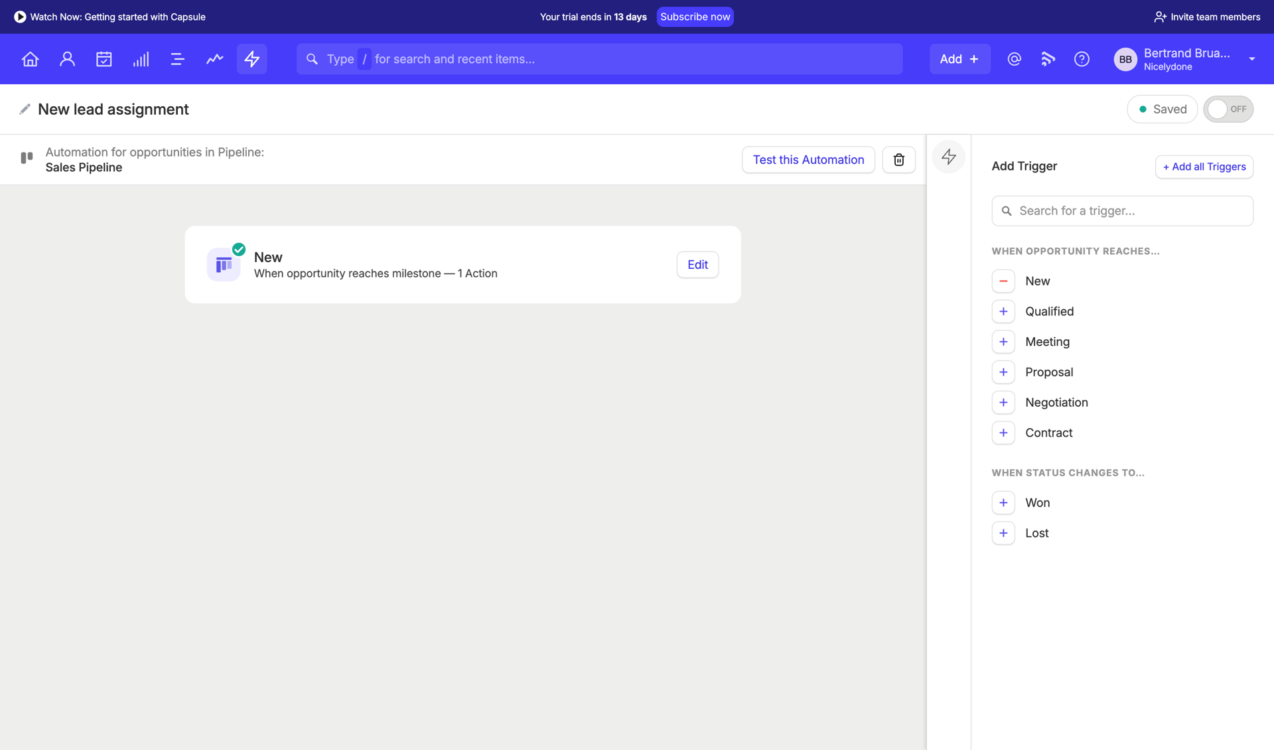The width and height of the screenshot is (1274, 750).
Task: Open the help question-mark icon
Action: point(1082,59)
